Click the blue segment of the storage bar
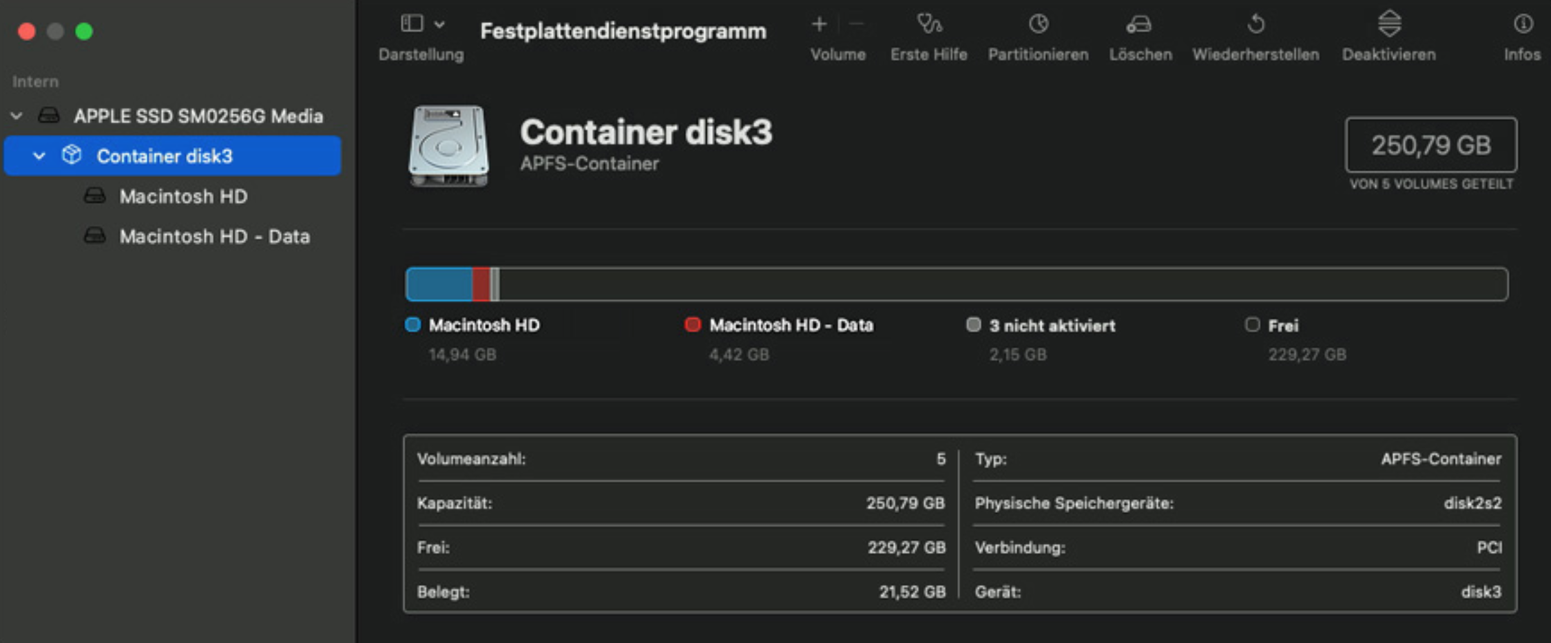Screen dimensions: 1551x643 click(439, 284)
